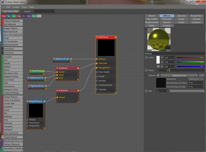Click the material preview sphere thumbnail
Viewport: 206px width, 152px height.
coord(159,39)
